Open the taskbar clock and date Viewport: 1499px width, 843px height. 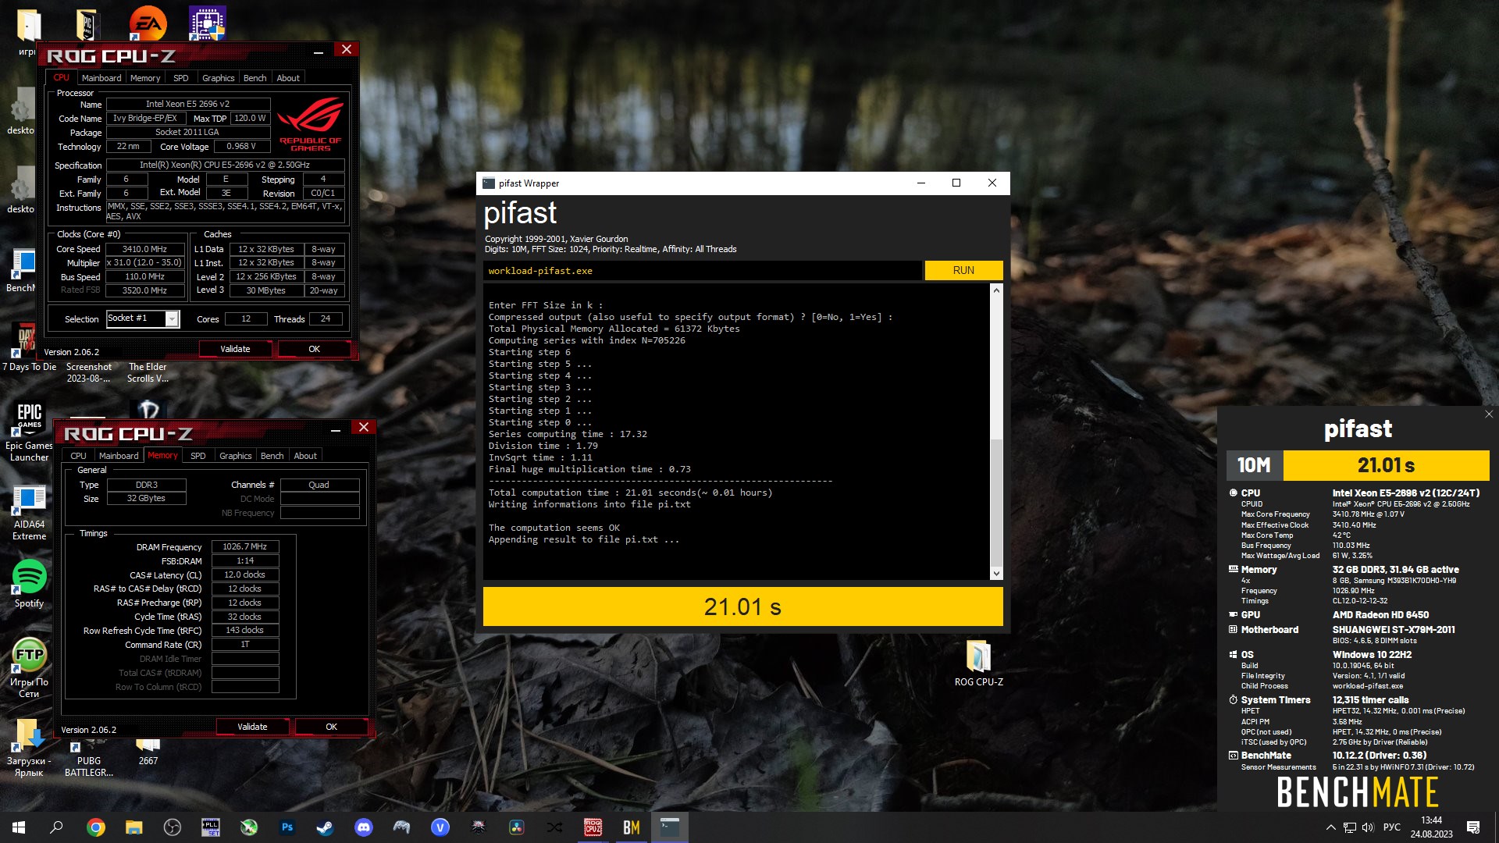click(1431, 827)
